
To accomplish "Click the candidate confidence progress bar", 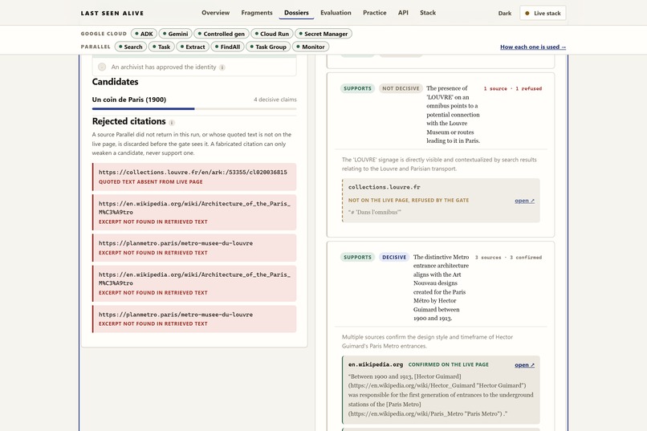I will pyautogui.click(x=194, y=109).
